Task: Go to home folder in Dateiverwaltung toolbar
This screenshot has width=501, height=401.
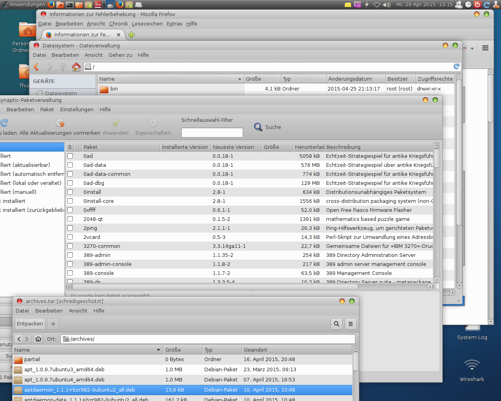Action: pos(76,67)
